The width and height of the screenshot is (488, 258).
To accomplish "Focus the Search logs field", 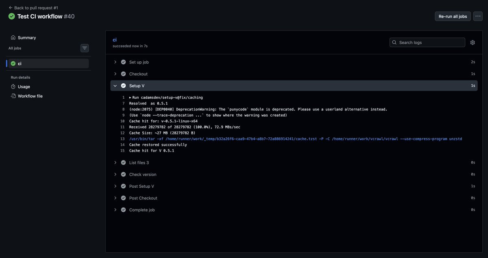I will (427, 42).
